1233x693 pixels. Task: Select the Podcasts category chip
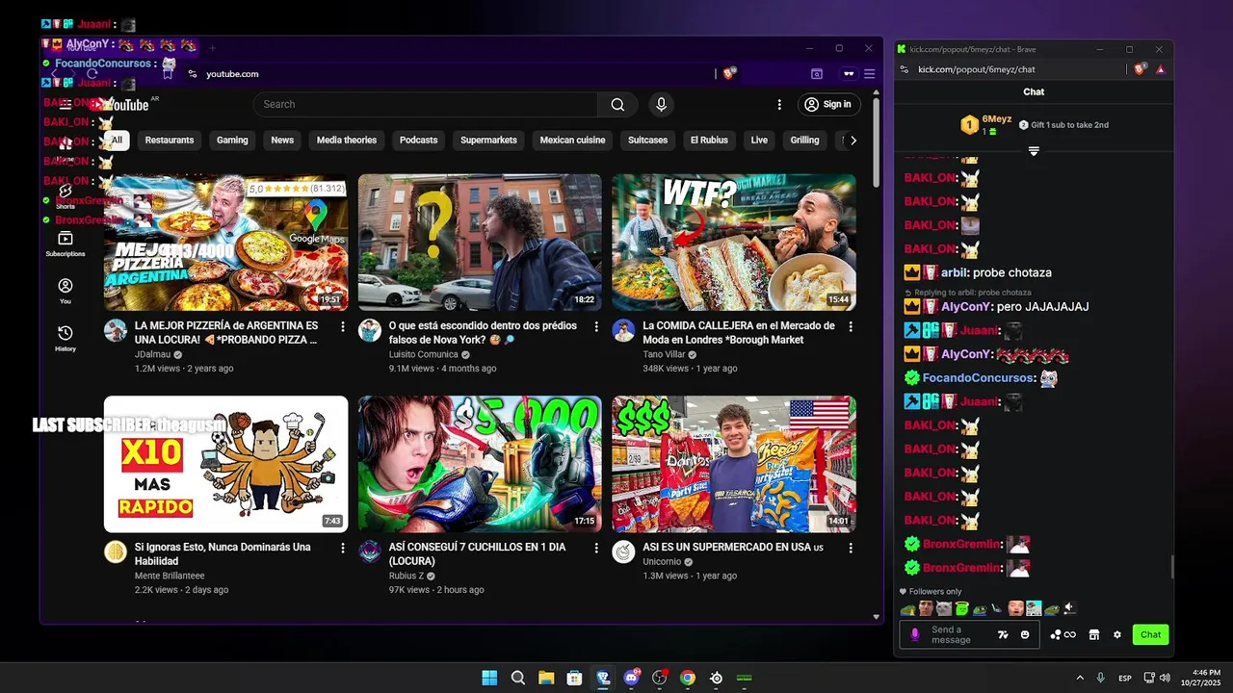tap(418, 140)
